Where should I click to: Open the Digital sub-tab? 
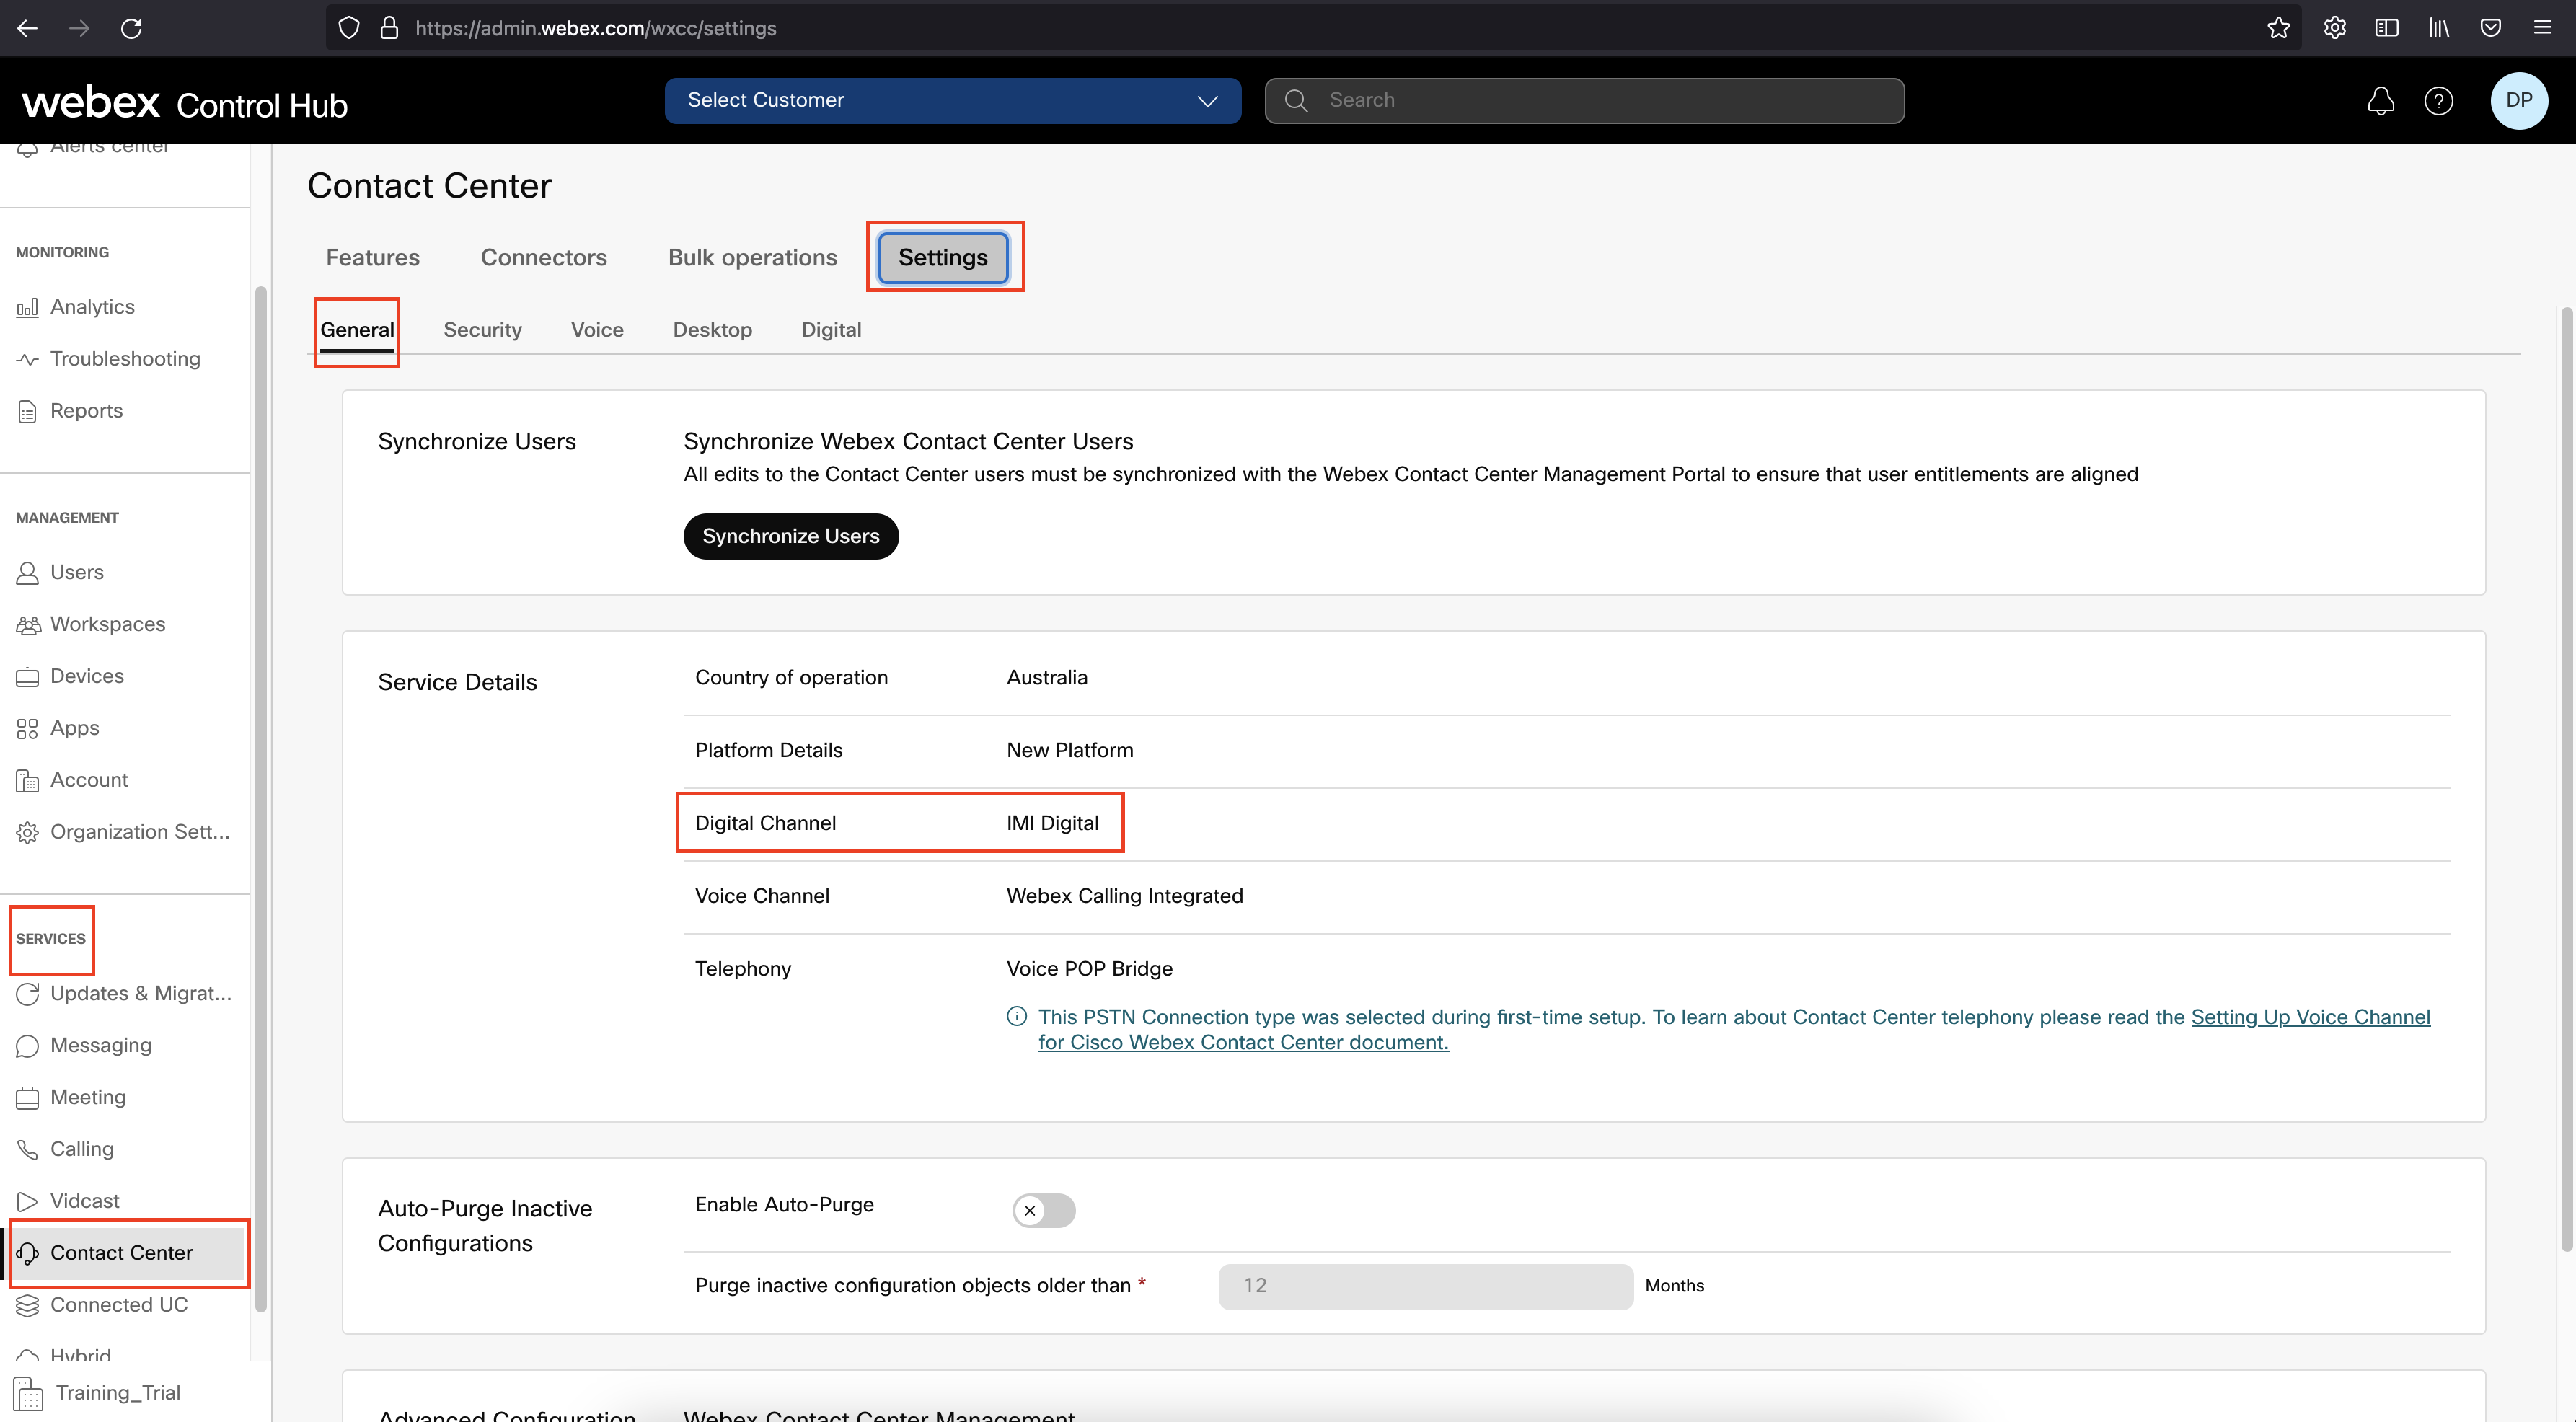(830, 330)
